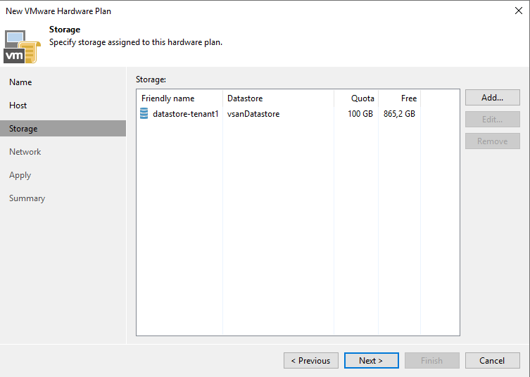Cancel the hardware plan wizard

492,360
